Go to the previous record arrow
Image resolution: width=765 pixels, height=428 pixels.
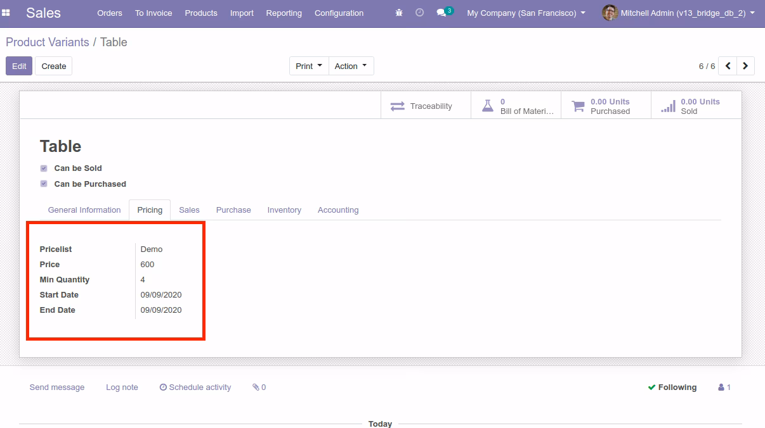click(728, 66)
